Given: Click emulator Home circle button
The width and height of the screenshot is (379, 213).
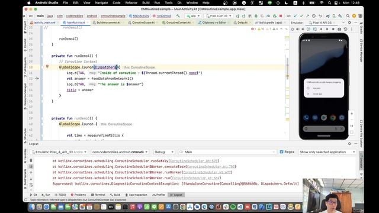Looking at the screenshot, I should 327,29.
